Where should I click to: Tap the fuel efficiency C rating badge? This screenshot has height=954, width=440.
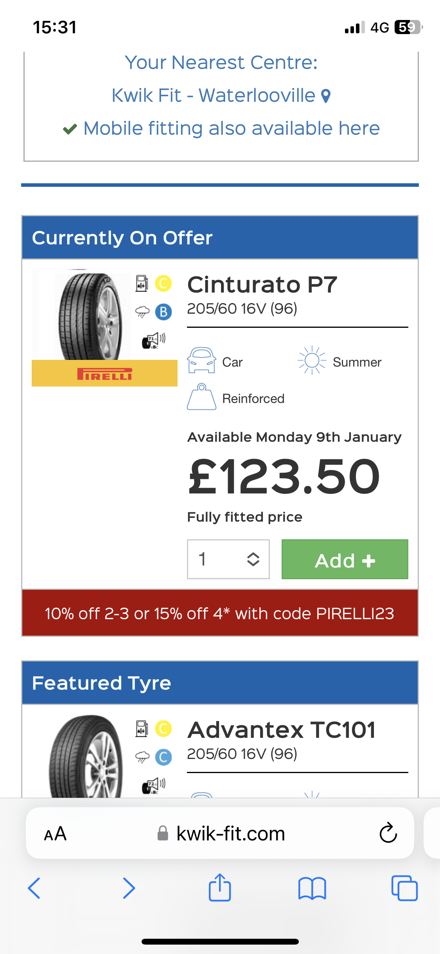pos(163,283)
